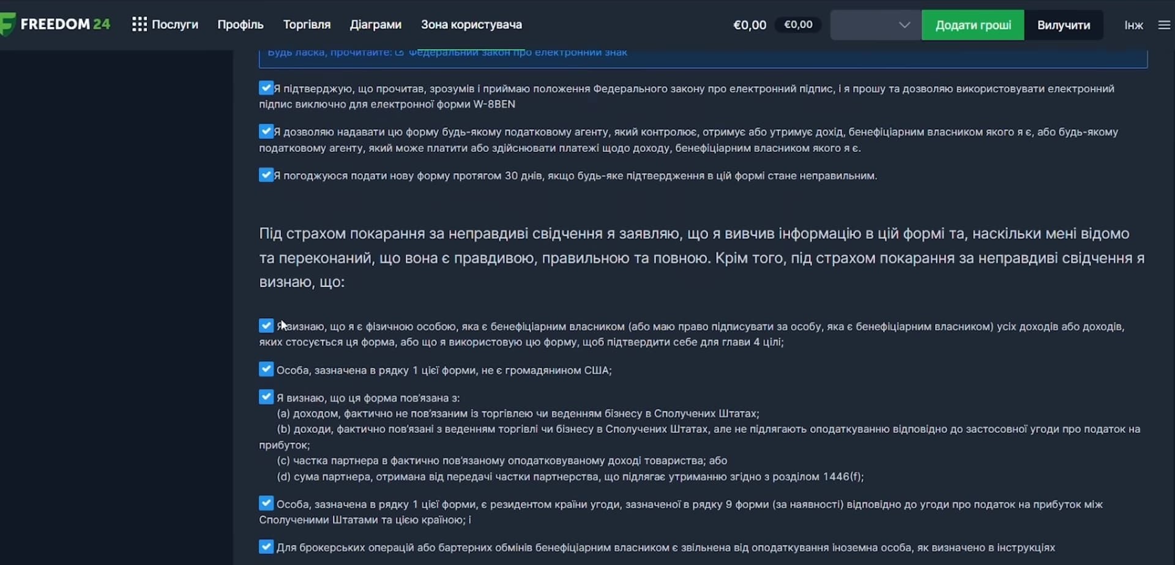Expand the account selector dropdown

coord(876,25)
